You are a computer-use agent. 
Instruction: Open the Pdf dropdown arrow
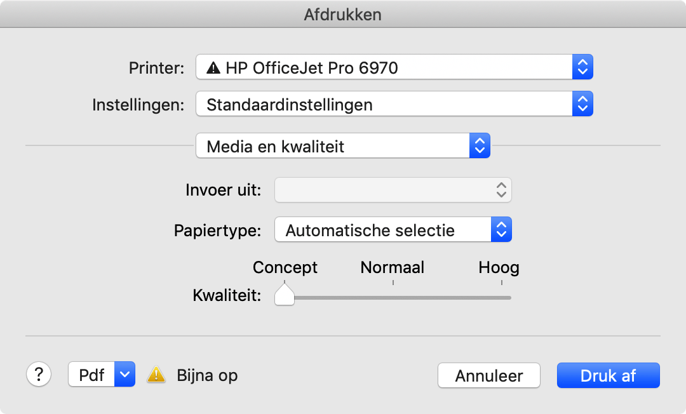tap(124, 375)
